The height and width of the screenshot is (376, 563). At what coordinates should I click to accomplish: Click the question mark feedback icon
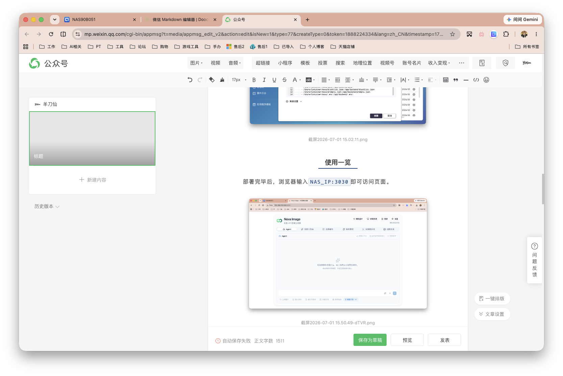(x=535, y=246)
